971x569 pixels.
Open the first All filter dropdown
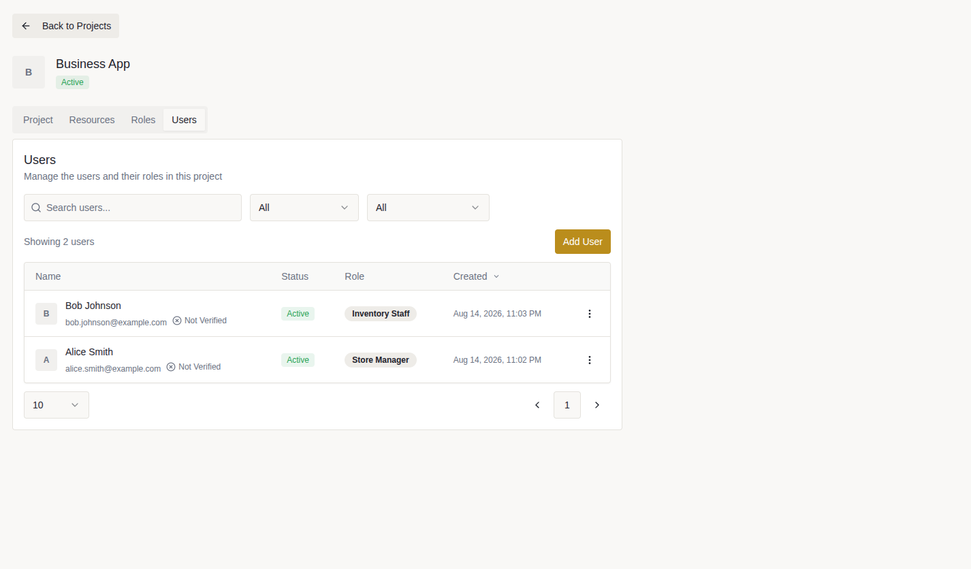tap(304, 208)
